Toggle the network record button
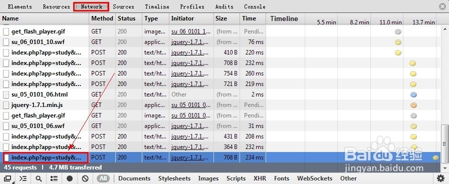Screen dimensions: 449x184 pos(70,178)
